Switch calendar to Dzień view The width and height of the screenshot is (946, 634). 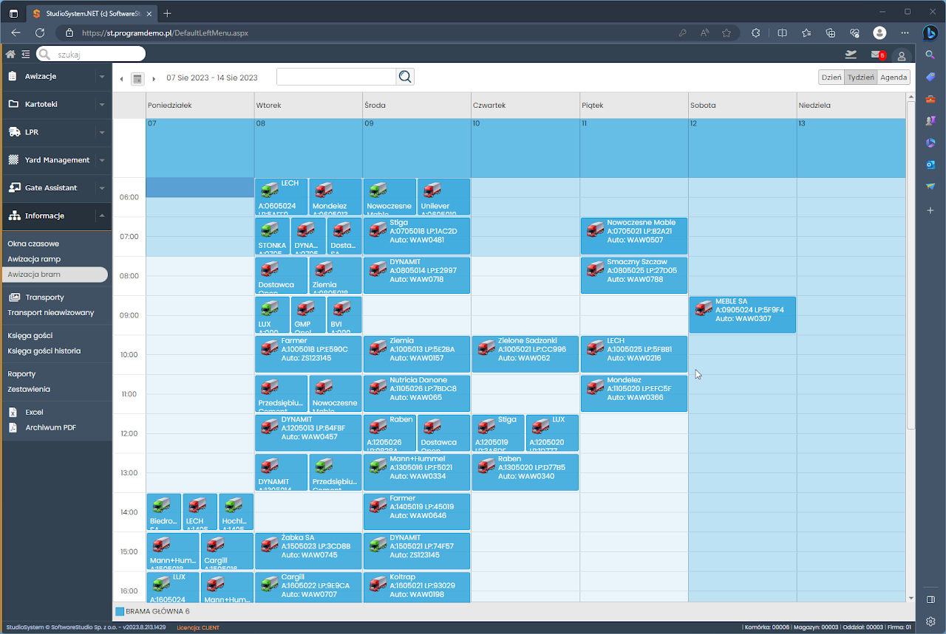pyautogui.click(x=831, y=77)
